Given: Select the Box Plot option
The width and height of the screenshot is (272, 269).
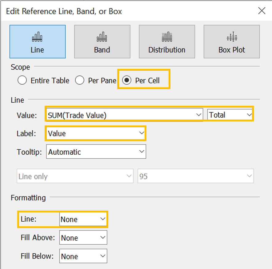Looking at the screenshot, I should 231,42.
